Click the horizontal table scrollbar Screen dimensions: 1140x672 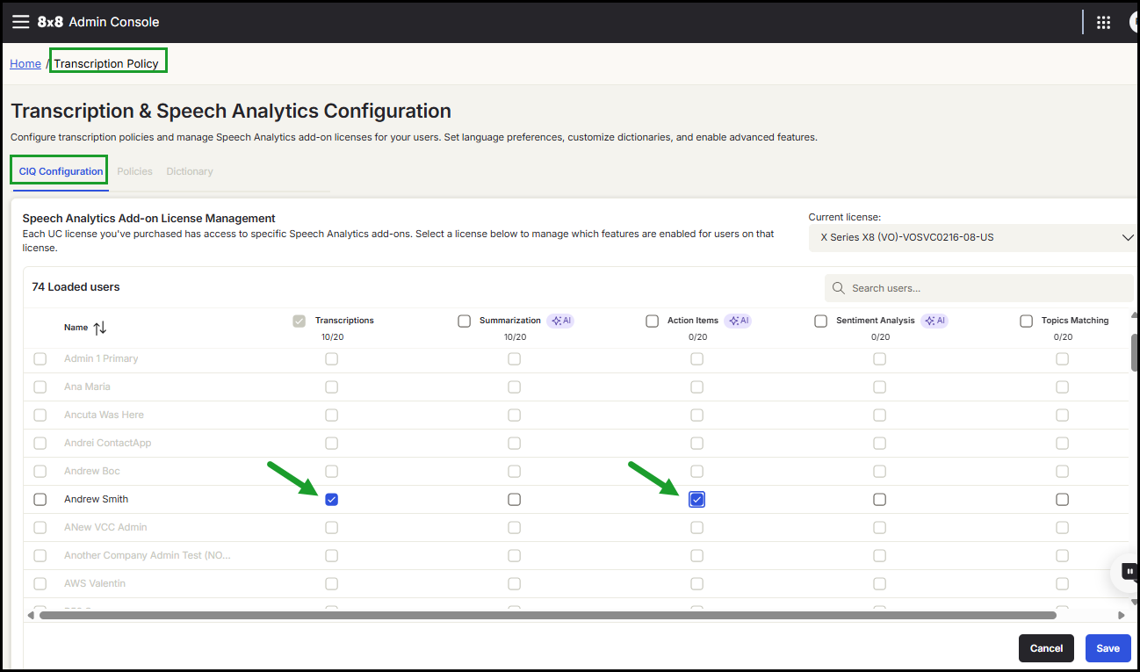click(545, 616)
